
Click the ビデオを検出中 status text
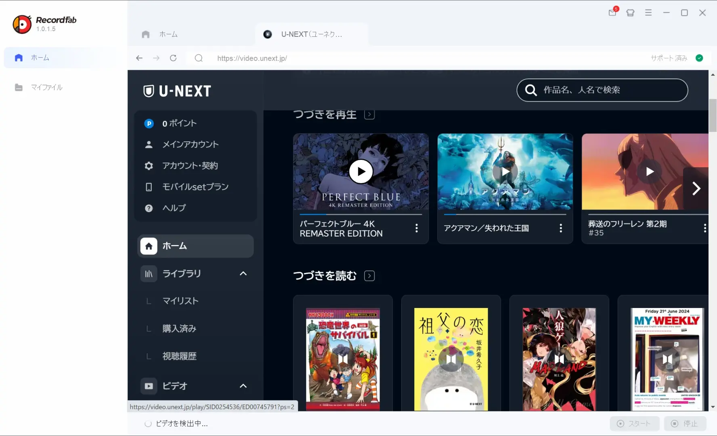coord(182,423)
